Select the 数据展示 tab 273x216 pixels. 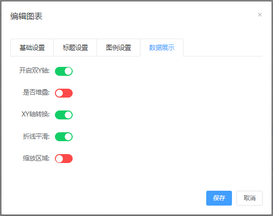(x=162, y=48)
